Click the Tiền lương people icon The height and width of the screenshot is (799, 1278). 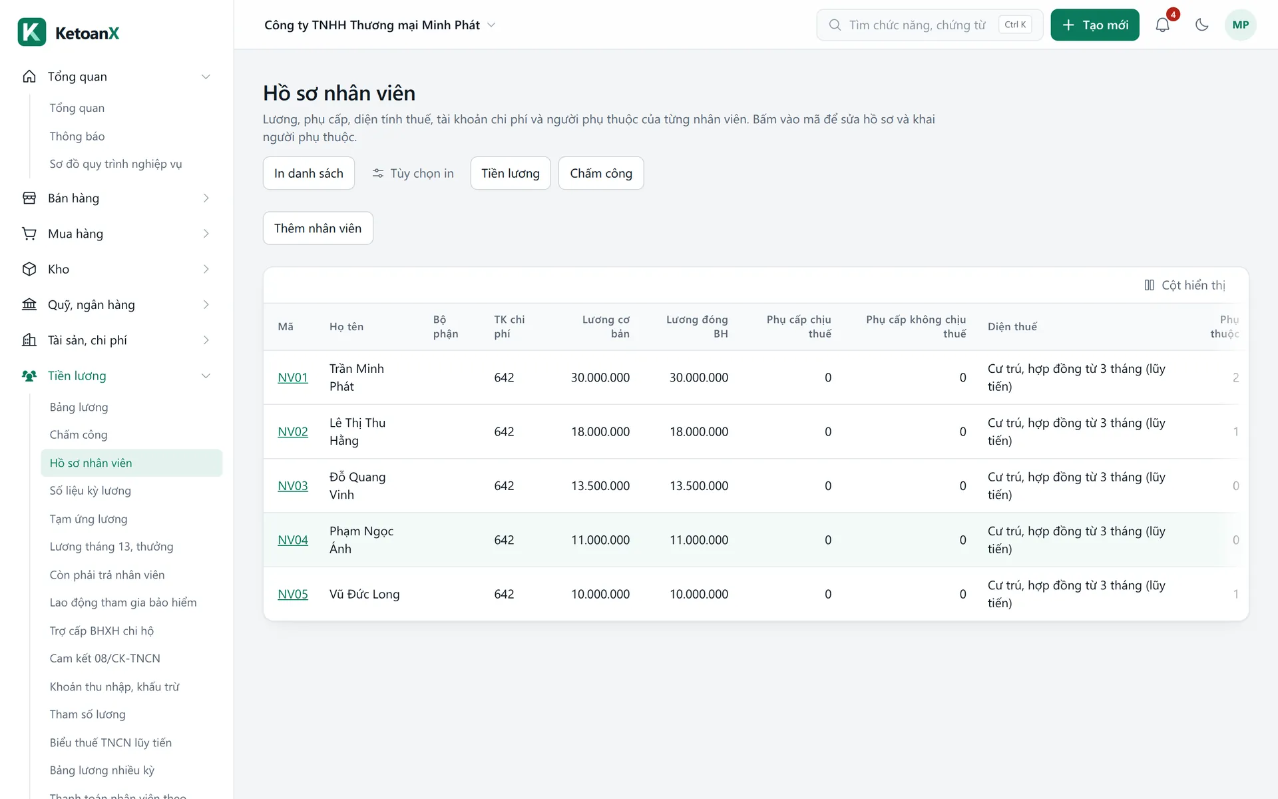pyautogui.click(x=29, y=376)
